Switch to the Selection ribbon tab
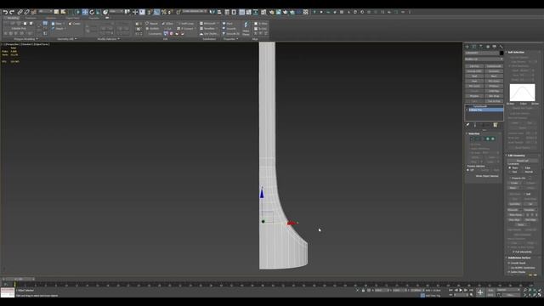 point(51,18)
